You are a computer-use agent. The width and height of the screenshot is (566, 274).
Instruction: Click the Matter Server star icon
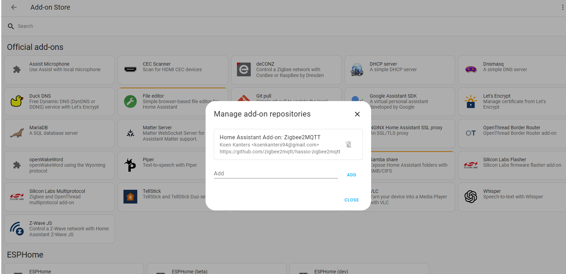[x=130, y=133]
